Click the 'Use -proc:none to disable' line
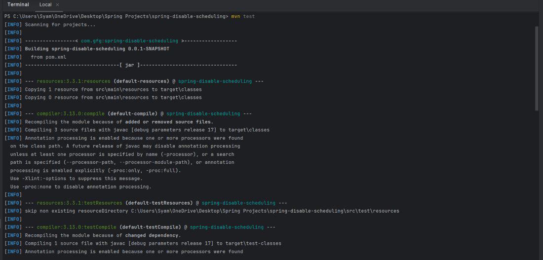The image size is (543, 260). coord(80,186)
